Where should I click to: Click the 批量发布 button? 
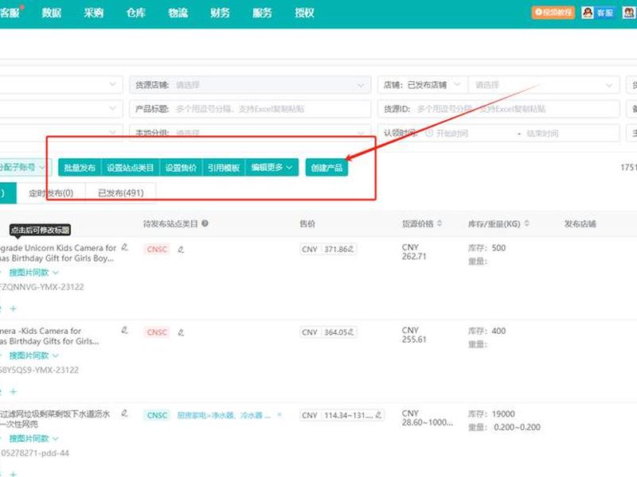pyautogui.click(x=80, y=168)
